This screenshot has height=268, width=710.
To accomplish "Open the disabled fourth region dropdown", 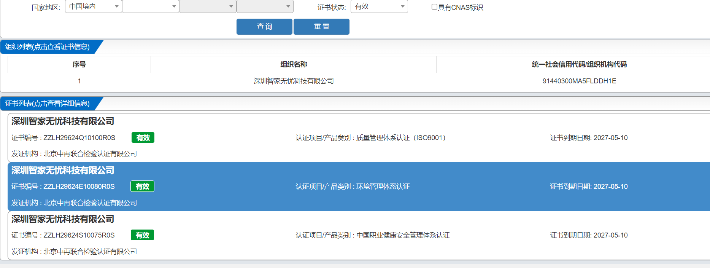I will point(265,6).
